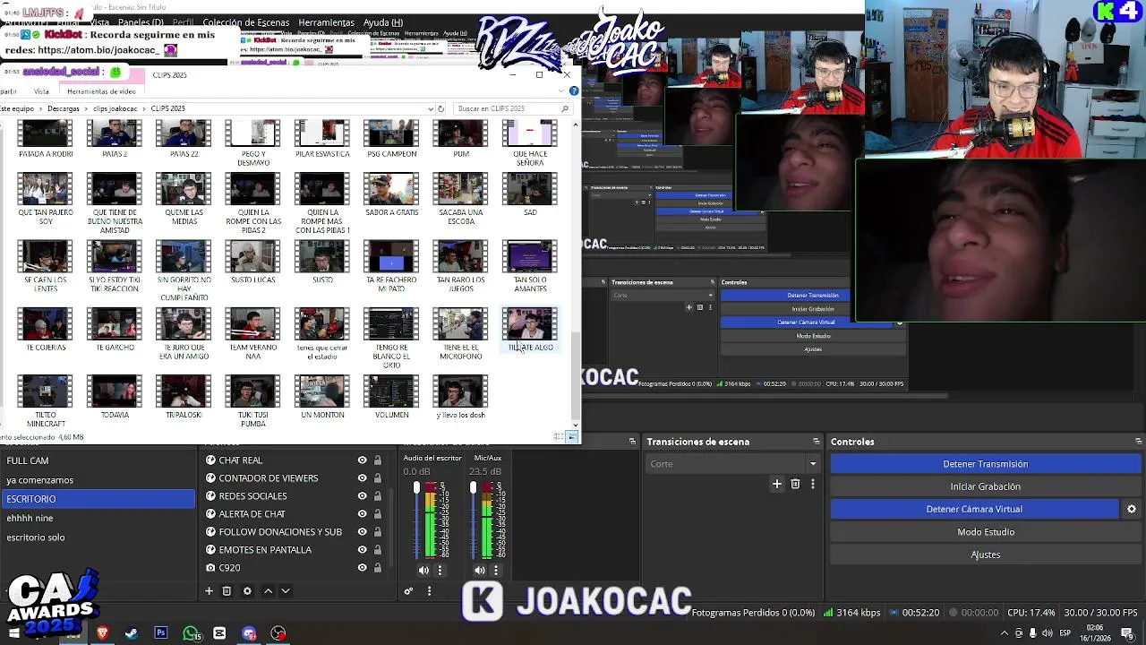1146x645 pixels.
Task: Hide the EMOTES EN PANTALLA source
Action: click(363, 550)
